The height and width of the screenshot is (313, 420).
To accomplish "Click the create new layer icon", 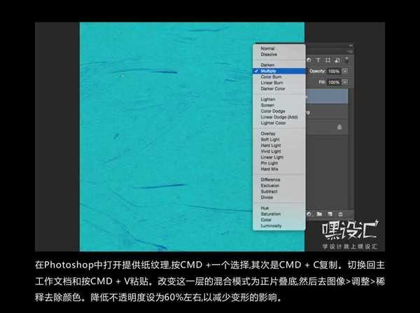I will click(x=329, y=213).
